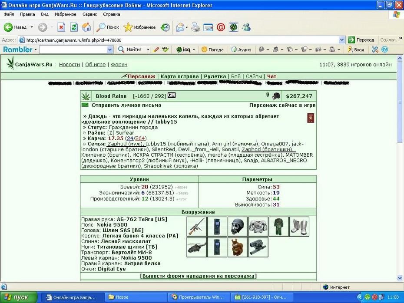Click Вывести форму нападения на персонажа
The width and height of the screenshot is (404, 303).
point(198,276)
